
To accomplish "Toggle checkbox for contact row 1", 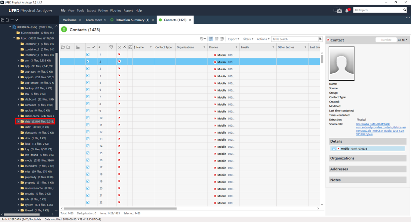I will tap(88, 54).
